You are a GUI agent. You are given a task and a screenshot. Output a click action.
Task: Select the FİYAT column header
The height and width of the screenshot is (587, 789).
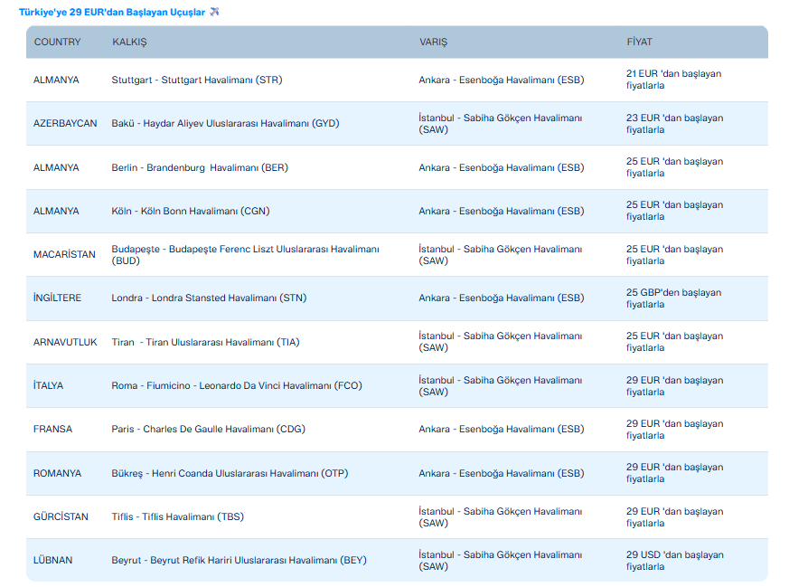(639, 42)
